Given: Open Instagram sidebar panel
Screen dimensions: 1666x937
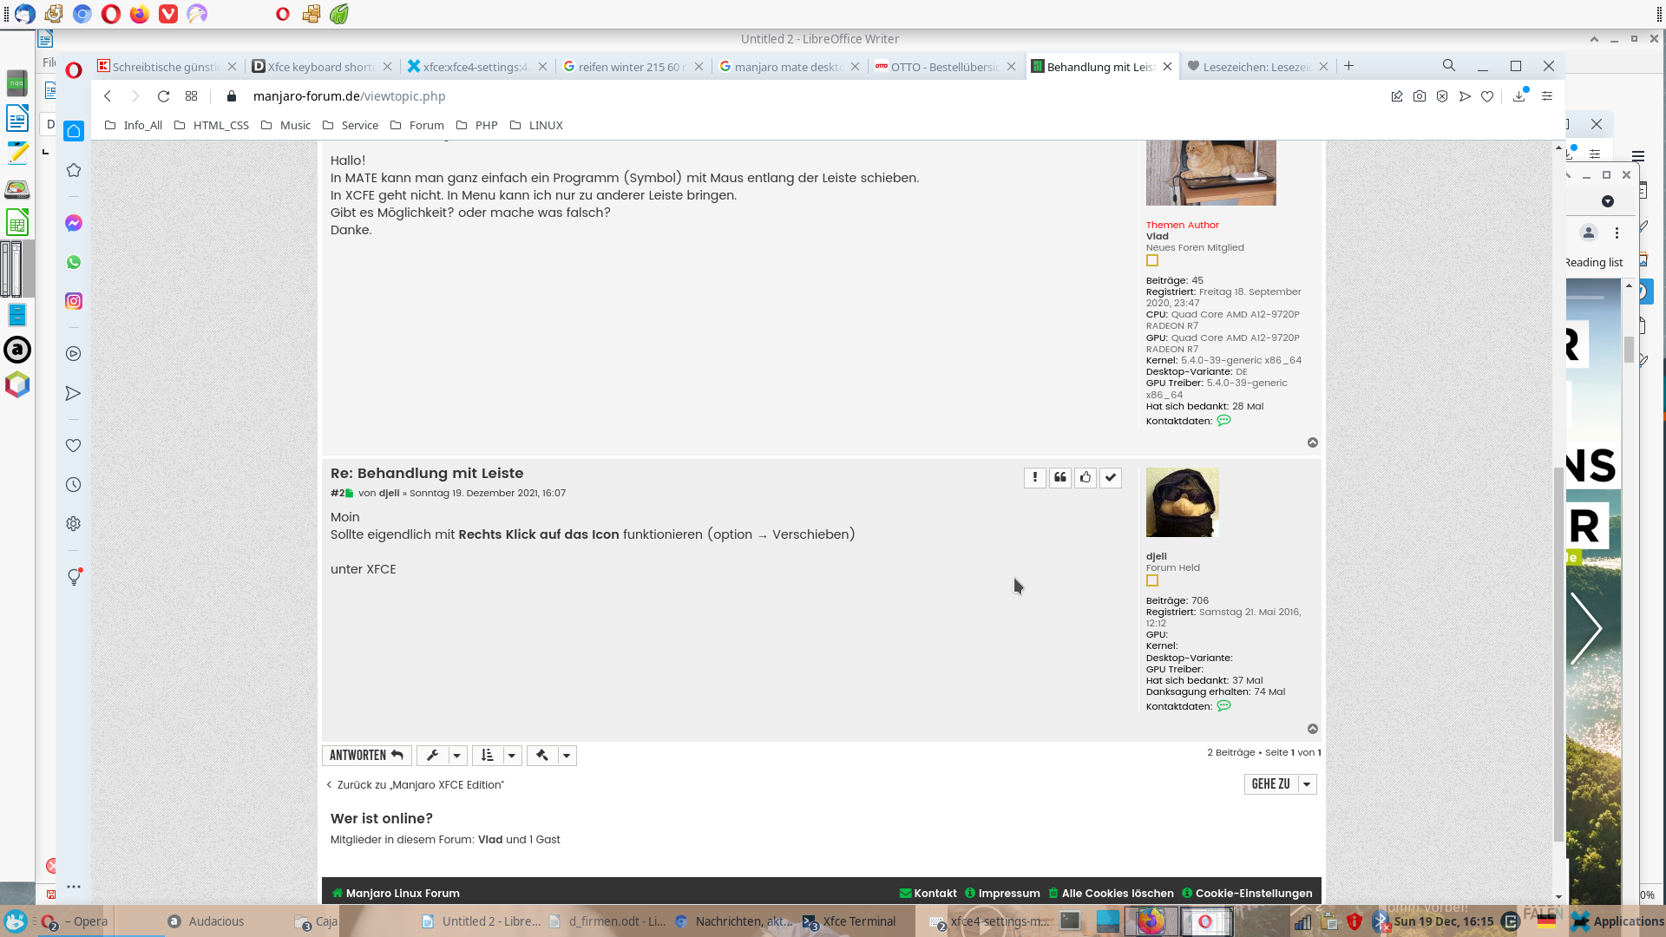Looking at the screenshot, I should click(74, 301).
